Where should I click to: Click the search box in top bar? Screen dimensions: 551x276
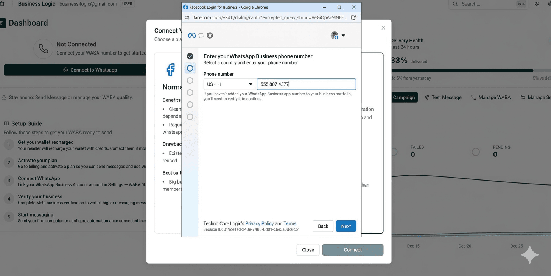(488, 4)
